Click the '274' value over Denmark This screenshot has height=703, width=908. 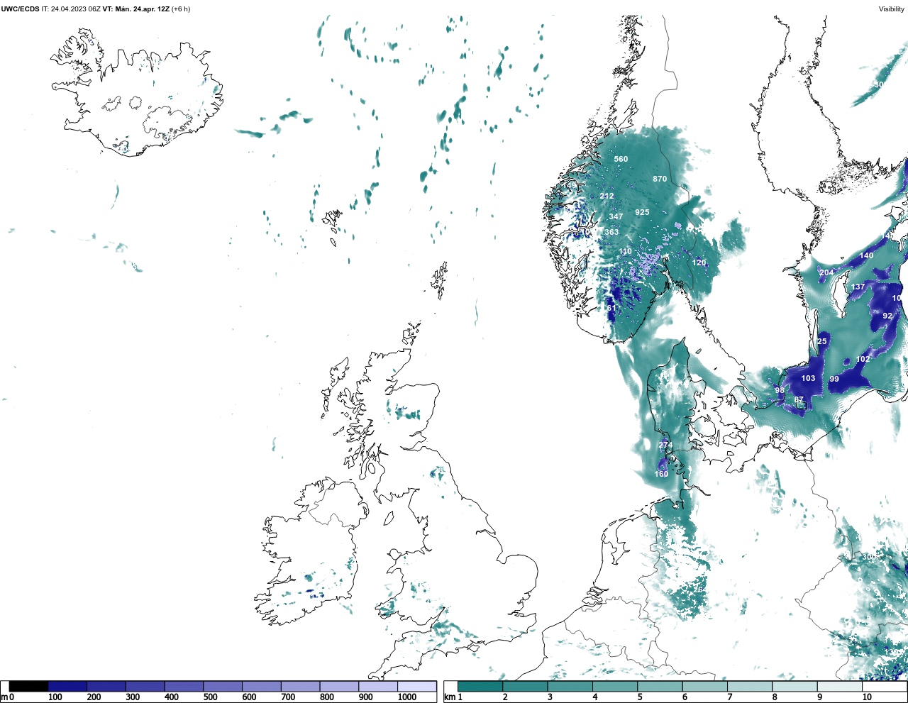pyautogui.click(x=665, y=445)
